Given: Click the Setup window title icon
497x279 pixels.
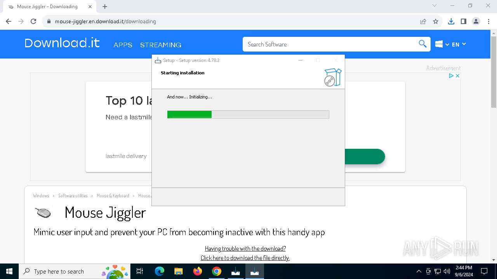Looking at the screenshot, I should (x=158, y=60).
